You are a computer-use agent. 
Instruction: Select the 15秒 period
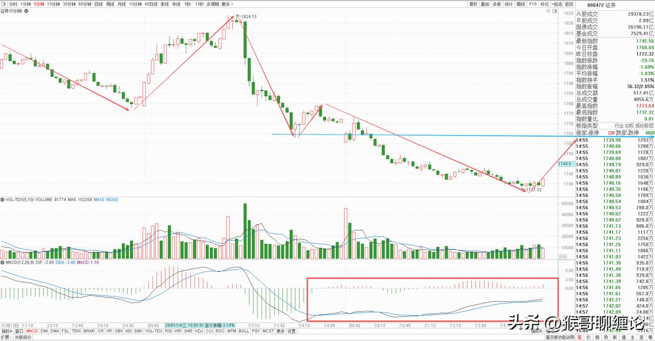coord(199,4)
